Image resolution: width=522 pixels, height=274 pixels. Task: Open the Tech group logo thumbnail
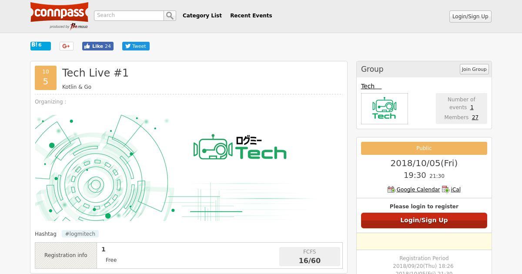(x=385, y=109)
